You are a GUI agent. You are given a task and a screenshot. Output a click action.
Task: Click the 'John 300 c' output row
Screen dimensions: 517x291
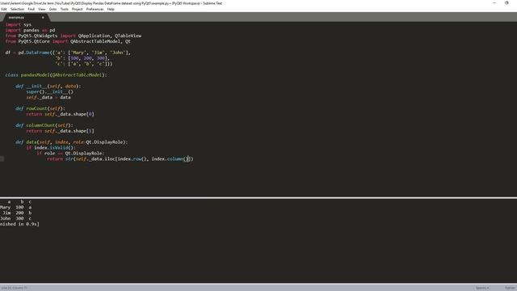[16, 219]
